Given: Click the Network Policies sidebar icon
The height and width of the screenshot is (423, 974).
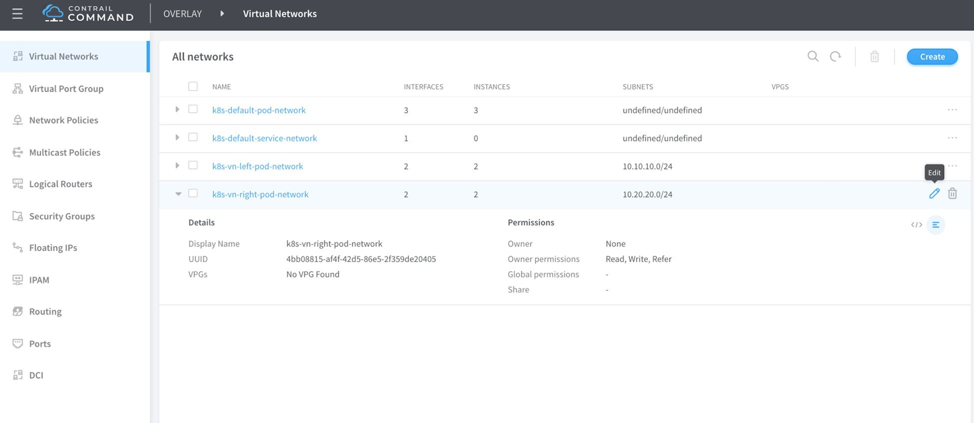Looking at the screenshot, I should coord(18,120).
